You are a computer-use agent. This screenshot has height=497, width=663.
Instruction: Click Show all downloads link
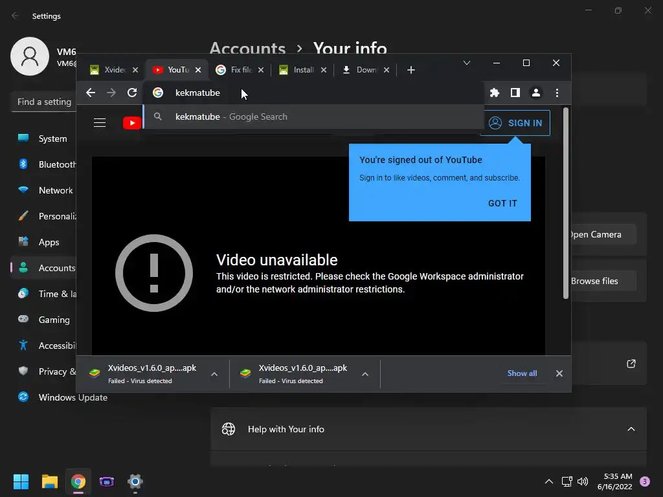click(x=522, y=373)
